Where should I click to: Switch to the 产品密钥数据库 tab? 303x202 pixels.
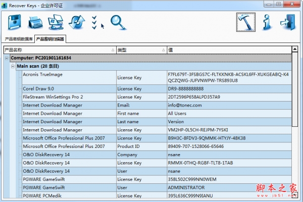point(18,39)
